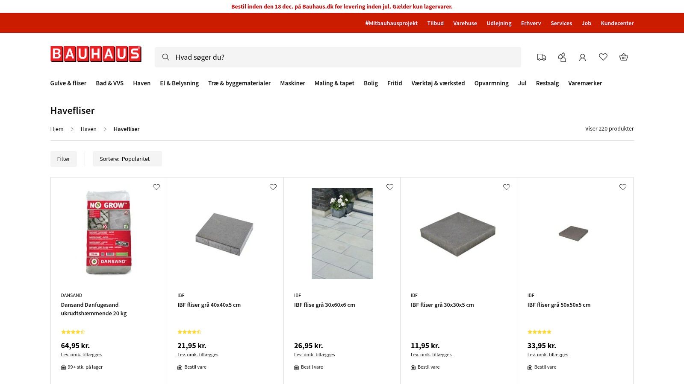The image size is (684, 384).
Task: Click order icon under 30x30x5 tile
Action: [x=413, y=367]
